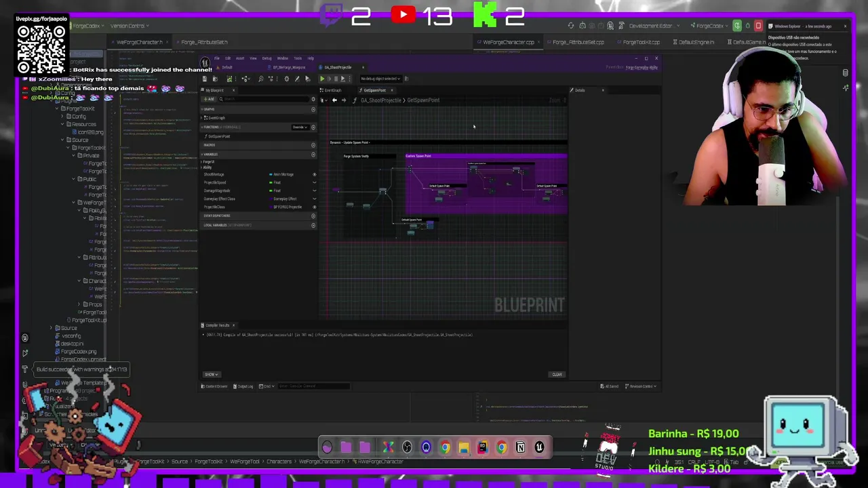Expand the EventGraph tree entry
The width and height of the screenshot is (868, 488).
click(x=201, y=118)
